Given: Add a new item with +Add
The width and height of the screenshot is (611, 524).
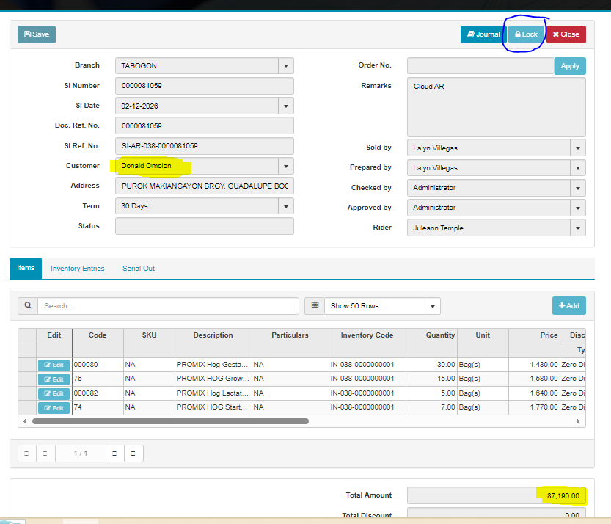Looking at the screenshot, I should pyautogui.click(x=568, y=306).
